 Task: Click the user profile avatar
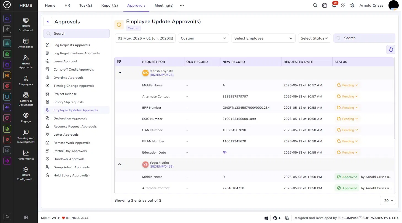(x=393, y=5)
